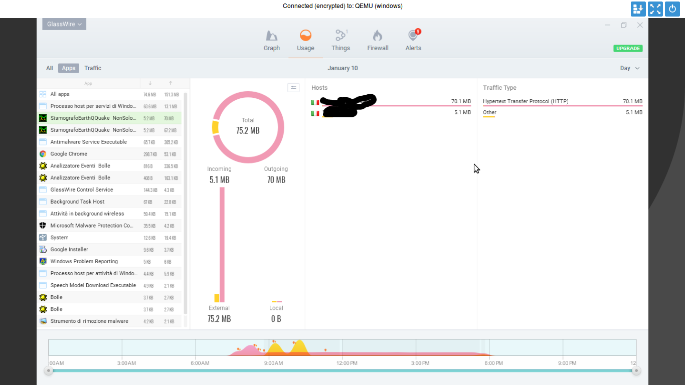
Task: Click the Background Task Host icon
Action: pyautogui.click(x=43, y=202)
